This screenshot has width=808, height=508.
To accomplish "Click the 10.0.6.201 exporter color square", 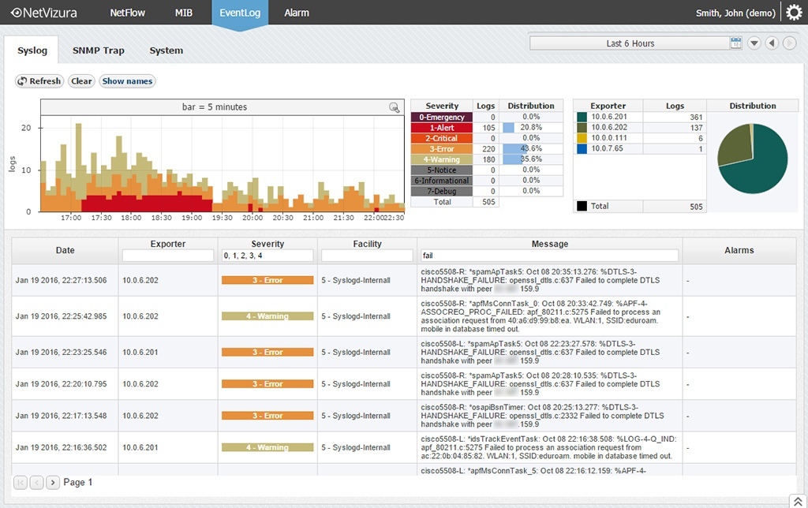I will click(x=582, y=117).
